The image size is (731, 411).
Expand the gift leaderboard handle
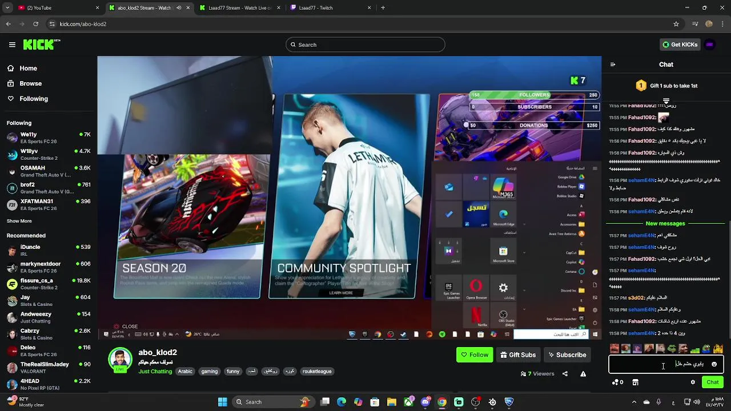tap(666, 100)
